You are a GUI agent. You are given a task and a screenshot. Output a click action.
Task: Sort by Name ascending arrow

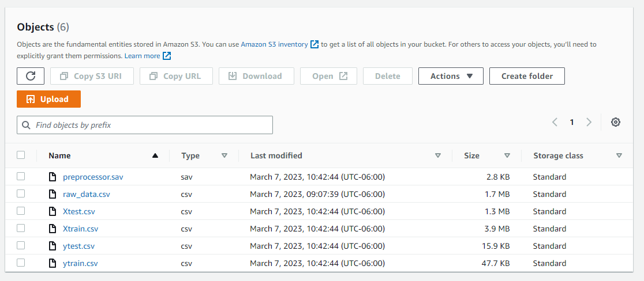tap(155, 155)
